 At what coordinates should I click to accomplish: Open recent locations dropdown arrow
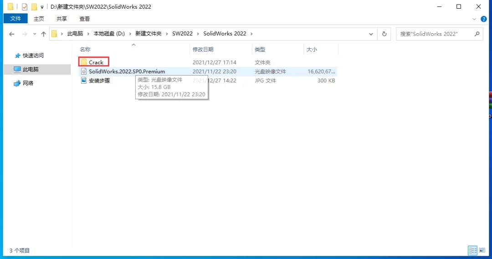[35, 34]
